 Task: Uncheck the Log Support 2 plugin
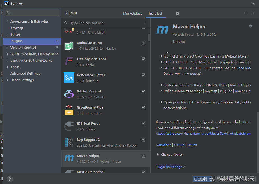click(x=143, y=139)
